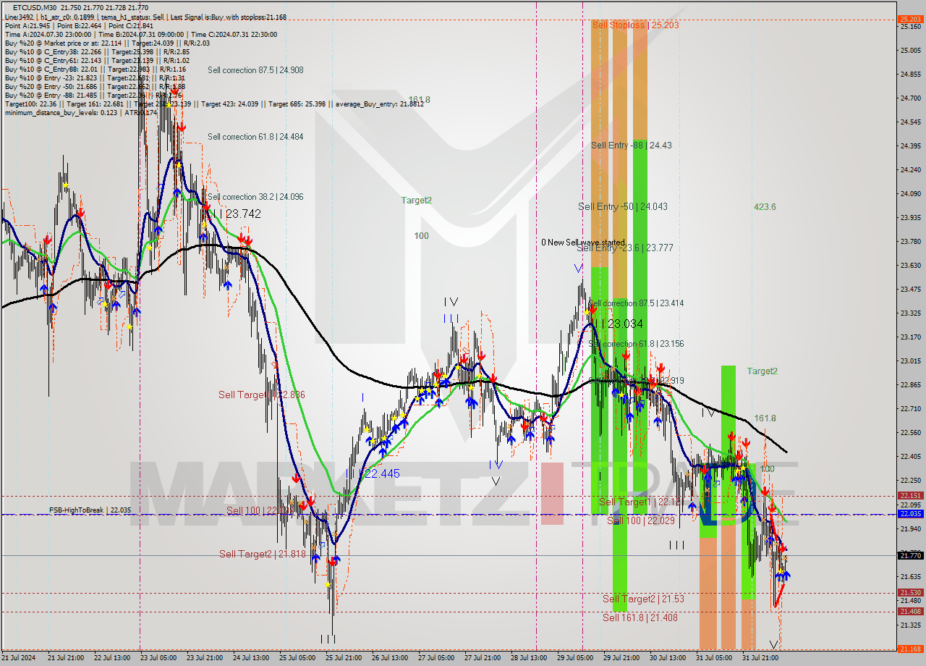Click the 22 Jul 13:00 time label
926x666 pixels.
click(x=112, y=658)
